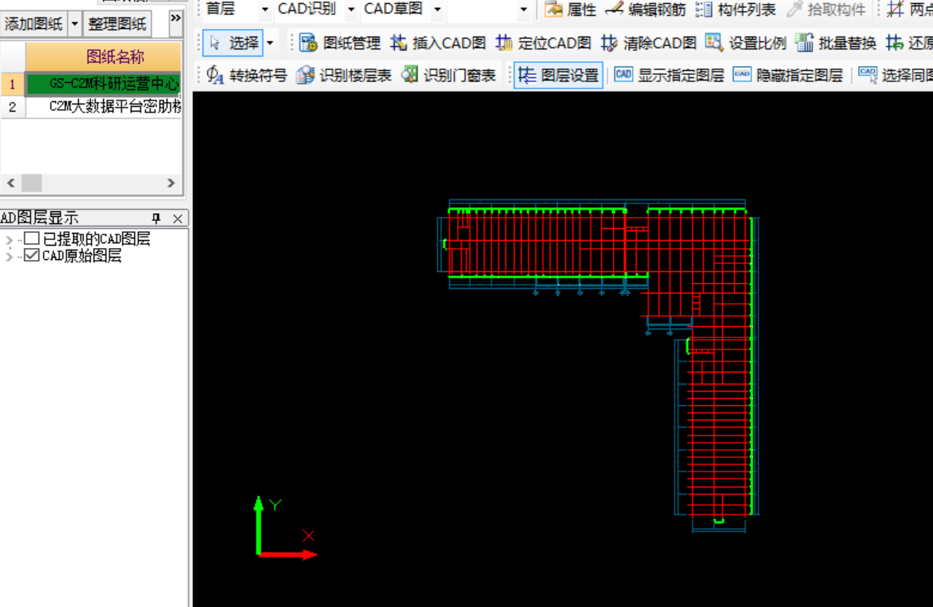This screenshot has width=933, height=607.
Task: Expand 已提取的CAD图层 tree node
Action: tap(9, 239)
